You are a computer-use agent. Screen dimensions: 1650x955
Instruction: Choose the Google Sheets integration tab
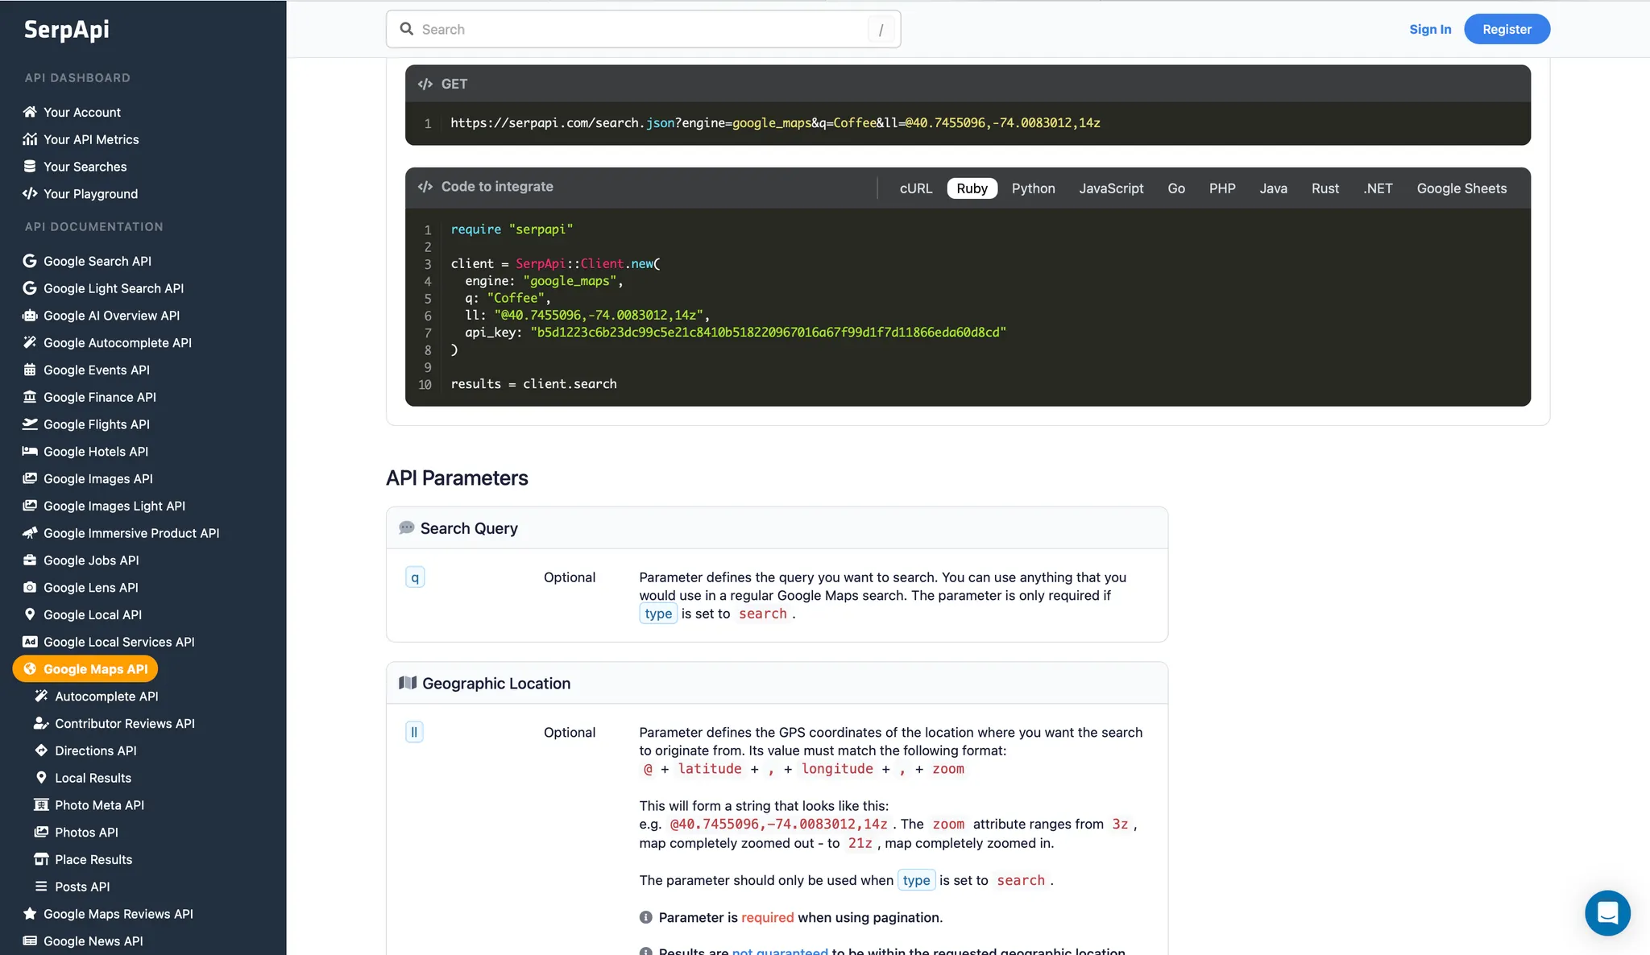[x=1461, y=188]
